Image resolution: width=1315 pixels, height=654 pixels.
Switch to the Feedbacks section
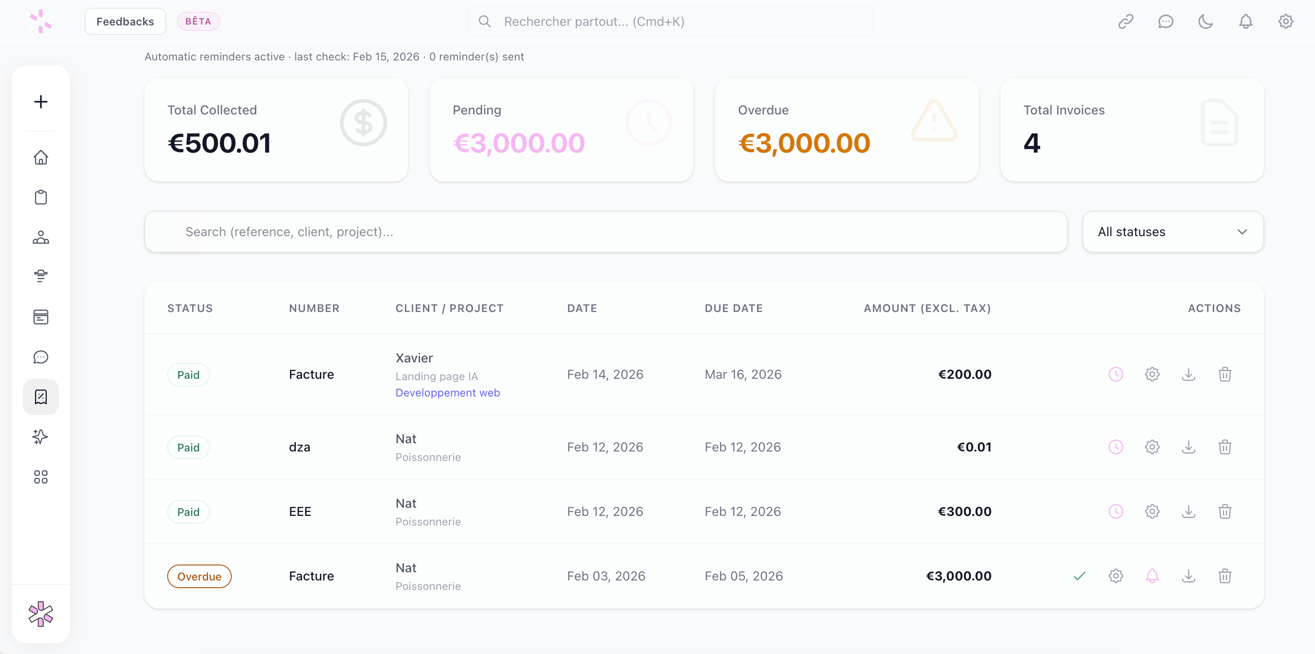(125, 21)
